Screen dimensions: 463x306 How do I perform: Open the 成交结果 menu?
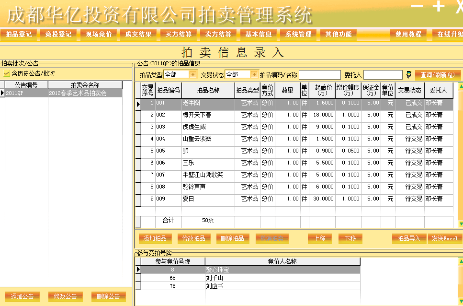(138, 34)
